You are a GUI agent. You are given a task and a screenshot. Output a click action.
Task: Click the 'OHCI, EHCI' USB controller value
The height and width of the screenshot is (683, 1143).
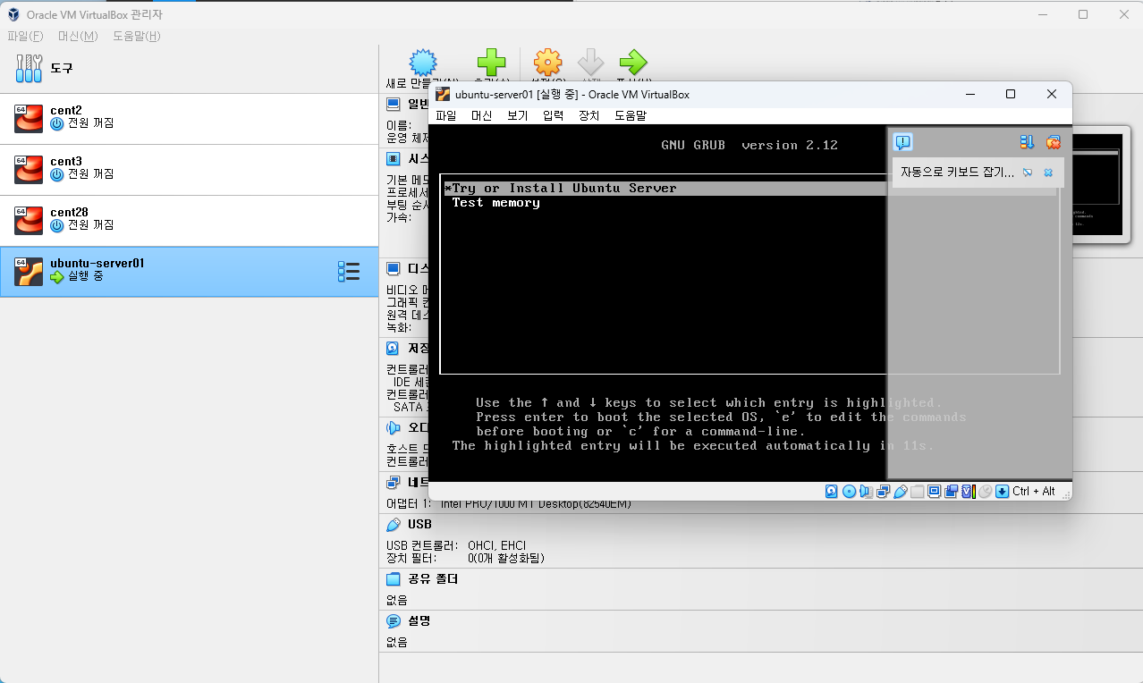496,545
